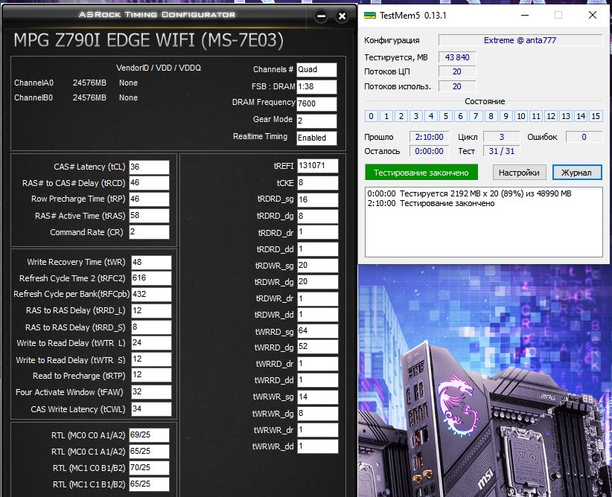Click the Цикл value 3

tap(502, 137)
